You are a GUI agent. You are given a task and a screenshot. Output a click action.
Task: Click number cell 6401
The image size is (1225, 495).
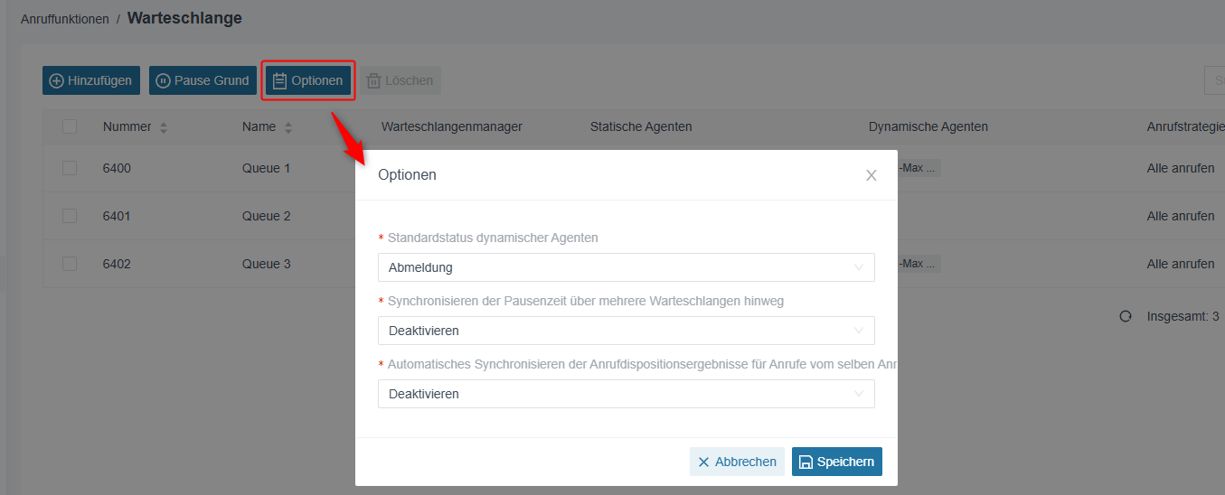(x=117, y=216)
